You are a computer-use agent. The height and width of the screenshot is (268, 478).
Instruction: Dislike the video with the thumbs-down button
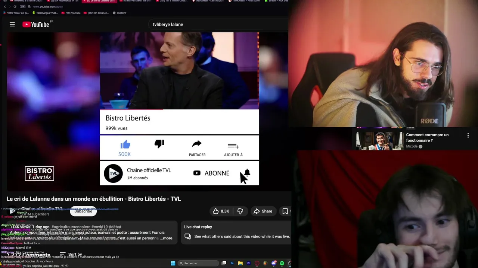[240, 211]
